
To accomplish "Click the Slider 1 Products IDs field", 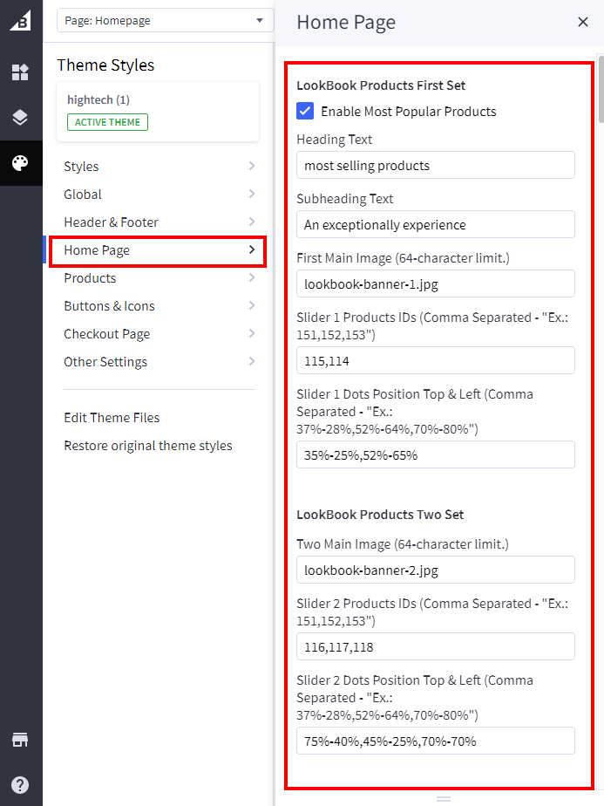I will pos(435,360).
